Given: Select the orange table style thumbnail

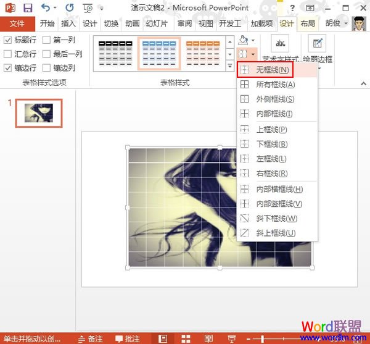Looking at the screenshot, I should 203,53.
